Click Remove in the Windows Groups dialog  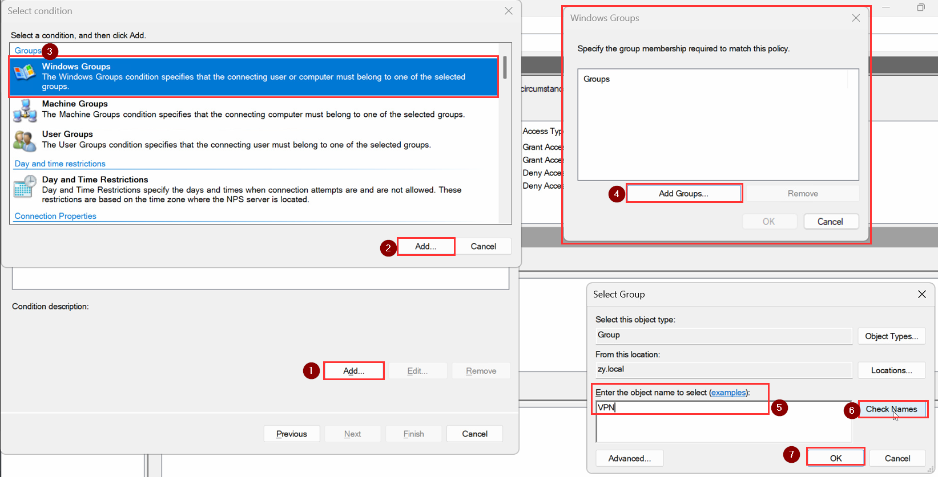click(803, 193)
